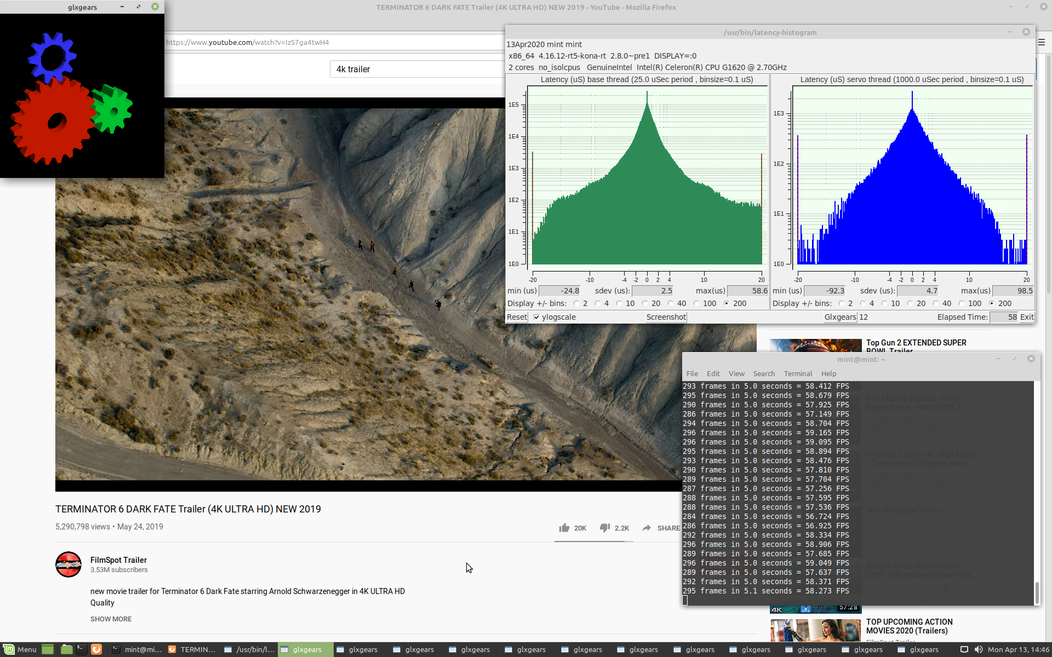This screenshot has height=657, width=1052.
Task: Select base thread 2 bins radio
Action: pos(576,303)
